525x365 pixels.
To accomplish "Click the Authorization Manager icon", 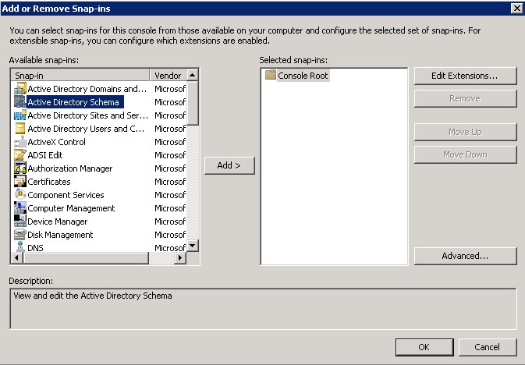I will click(20, 168).
